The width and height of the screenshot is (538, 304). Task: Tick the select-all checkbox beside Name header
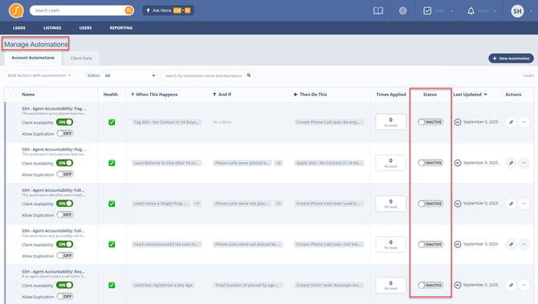point(14,95)
